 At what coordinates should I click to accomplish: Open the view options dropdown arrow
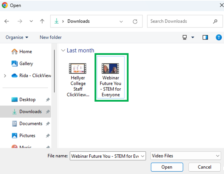[x=193, y=37]
